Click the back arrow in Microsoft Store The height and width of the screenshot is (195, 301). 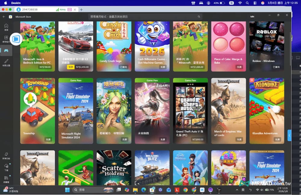(4, 17)
